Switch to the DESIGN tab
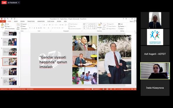The width and height of the screenshot is (173, 108). [x=23, y=21]
